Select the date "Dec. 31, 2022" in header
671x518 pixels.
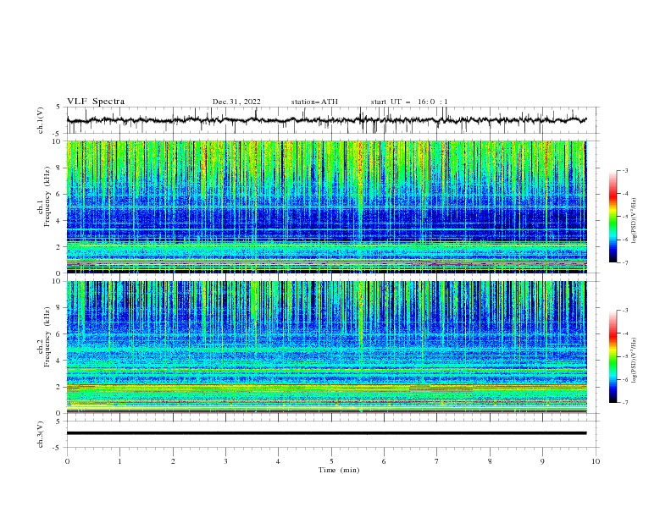[x=236, y=102]
